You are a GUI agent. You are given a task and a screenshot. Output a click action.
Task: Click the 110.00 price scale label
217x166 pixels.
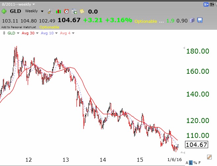point(198,136)
